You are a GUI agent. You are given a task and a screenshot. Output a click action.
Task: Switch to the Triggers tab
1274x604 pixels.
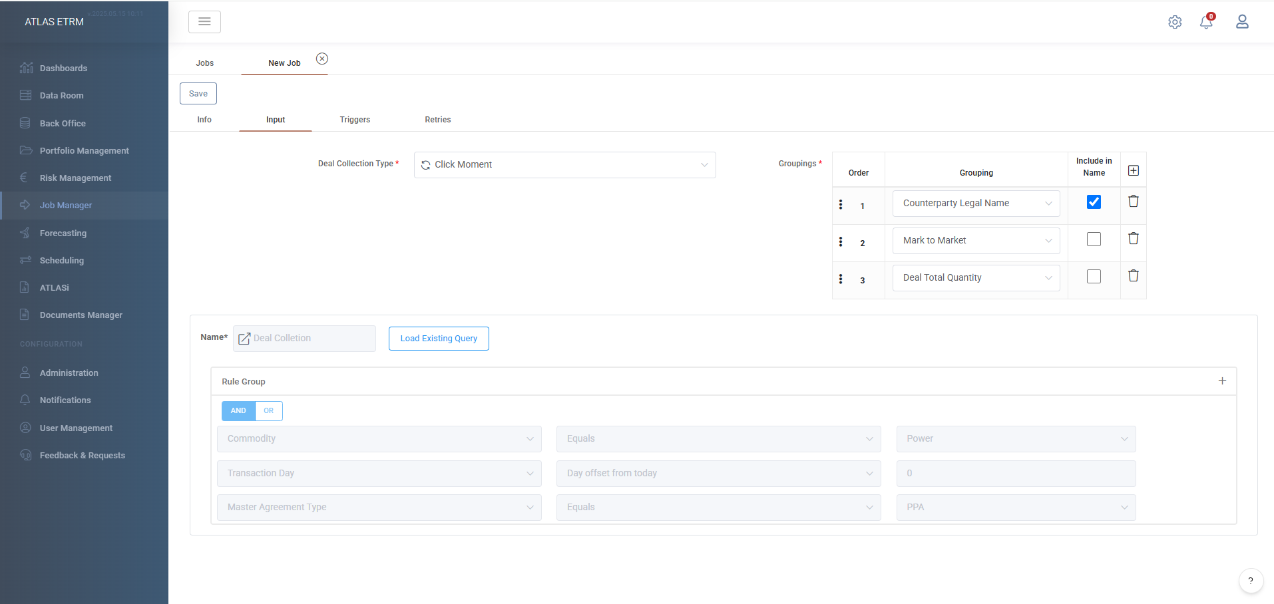coord(355,120)
